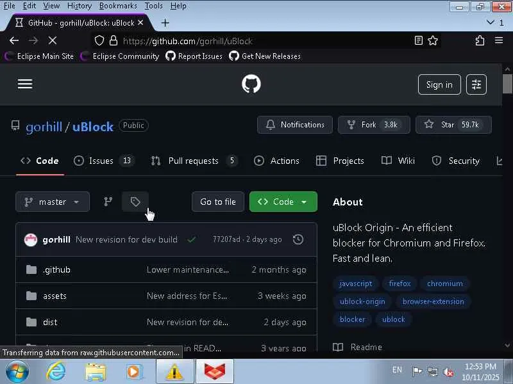View commit status green checkmark
The width and height of the screenshot is (513, 384).
click(x=192, y=240)
